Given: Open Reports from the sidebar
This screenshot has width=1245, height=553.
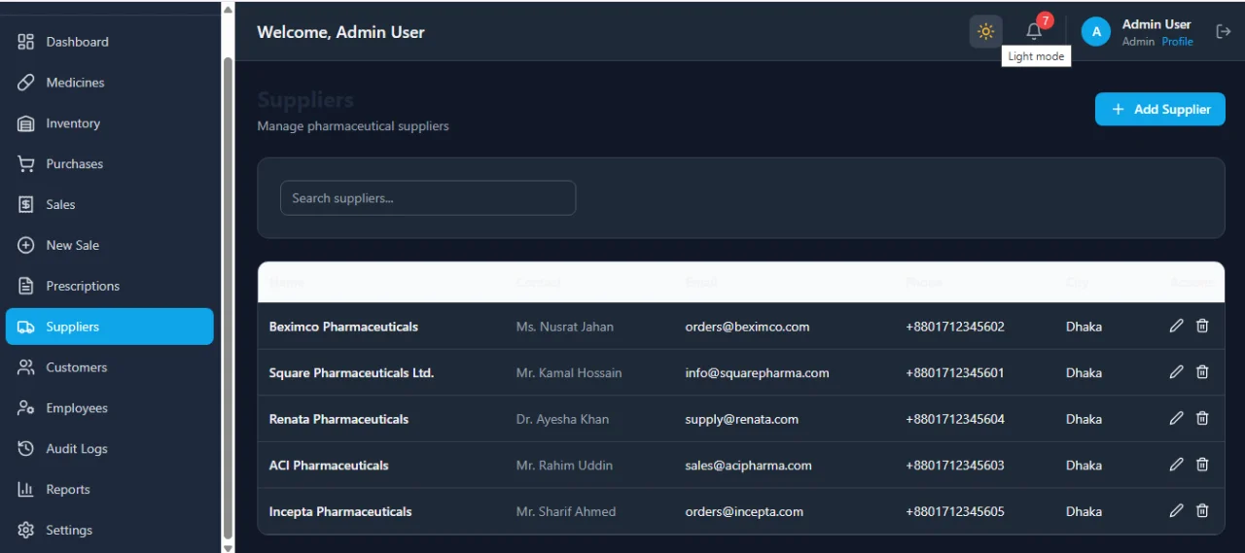Looking at the screenshot, I should [109, 490].
